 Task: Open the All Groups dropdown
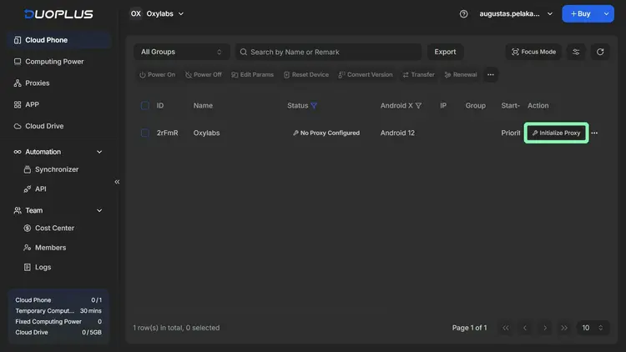(182, 52)
